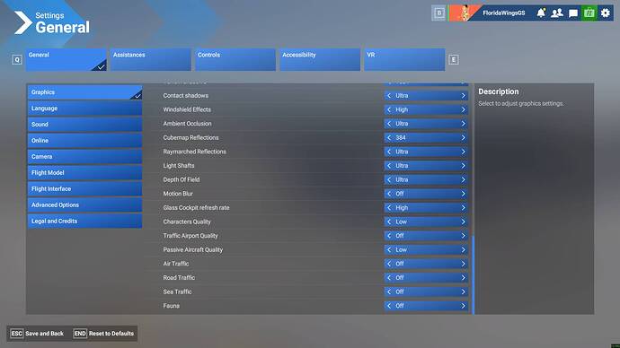The image size is (620, 348).
Task: Open the Flight Model settings category
Action: coord(84,173)
